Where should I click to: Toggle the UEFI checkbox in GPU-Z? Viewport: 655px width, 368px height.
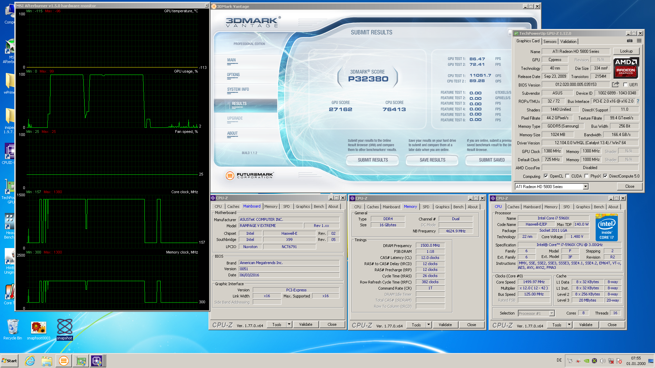(625, 85)
